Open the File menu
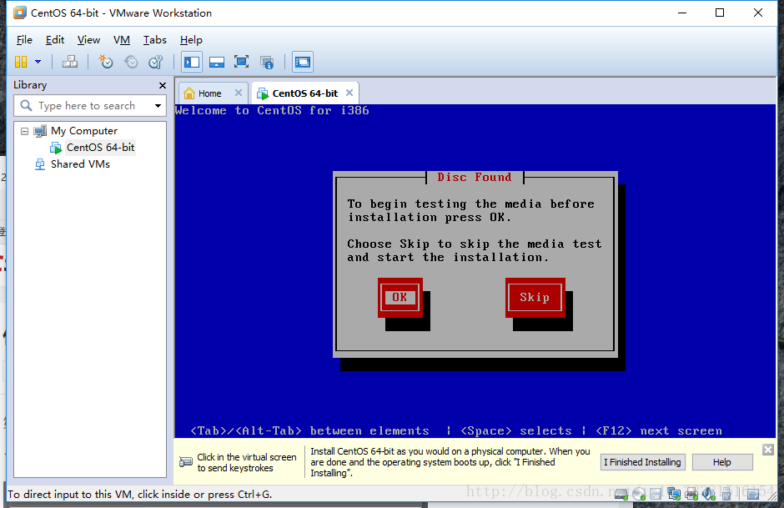 point(24,40)
